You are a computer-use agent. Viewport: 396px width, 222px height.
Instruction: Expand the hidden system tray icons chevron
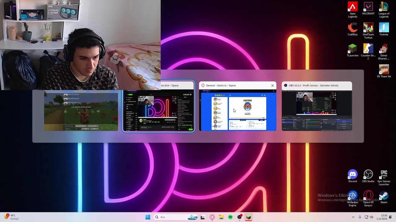tap(353, 217)
